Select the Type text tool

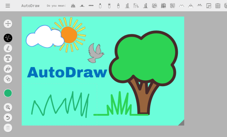[8, 58]
